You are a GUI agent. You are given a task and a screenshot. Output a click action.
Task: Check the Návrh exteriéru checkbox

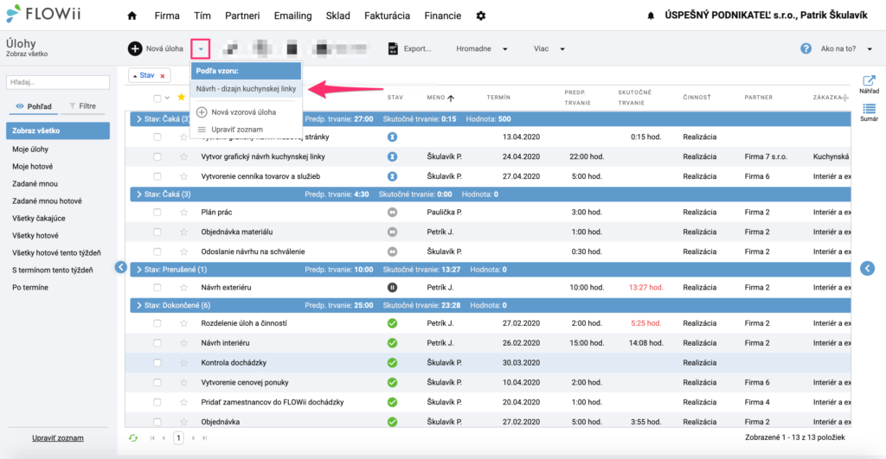(157, 287)
